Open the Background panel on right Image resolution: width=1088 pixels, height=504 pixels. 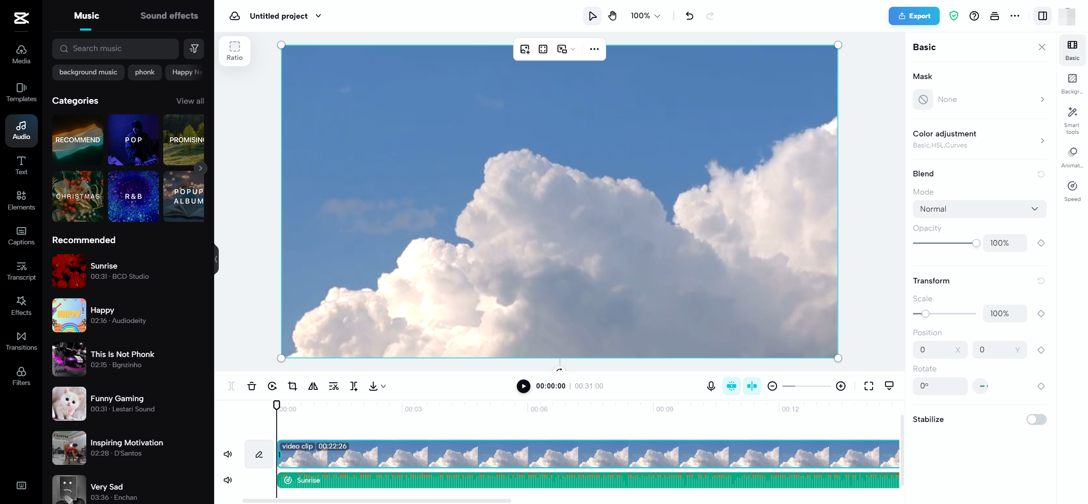1072,84
